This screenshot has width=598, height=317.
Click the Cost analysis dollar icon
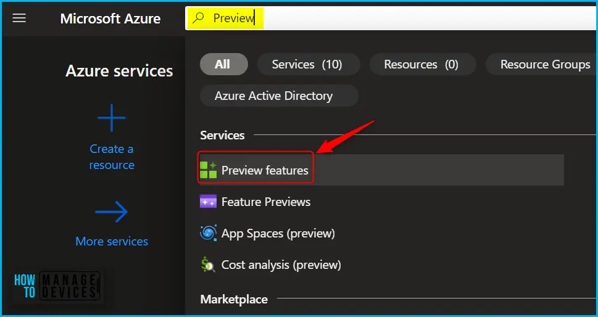(208, 265)
